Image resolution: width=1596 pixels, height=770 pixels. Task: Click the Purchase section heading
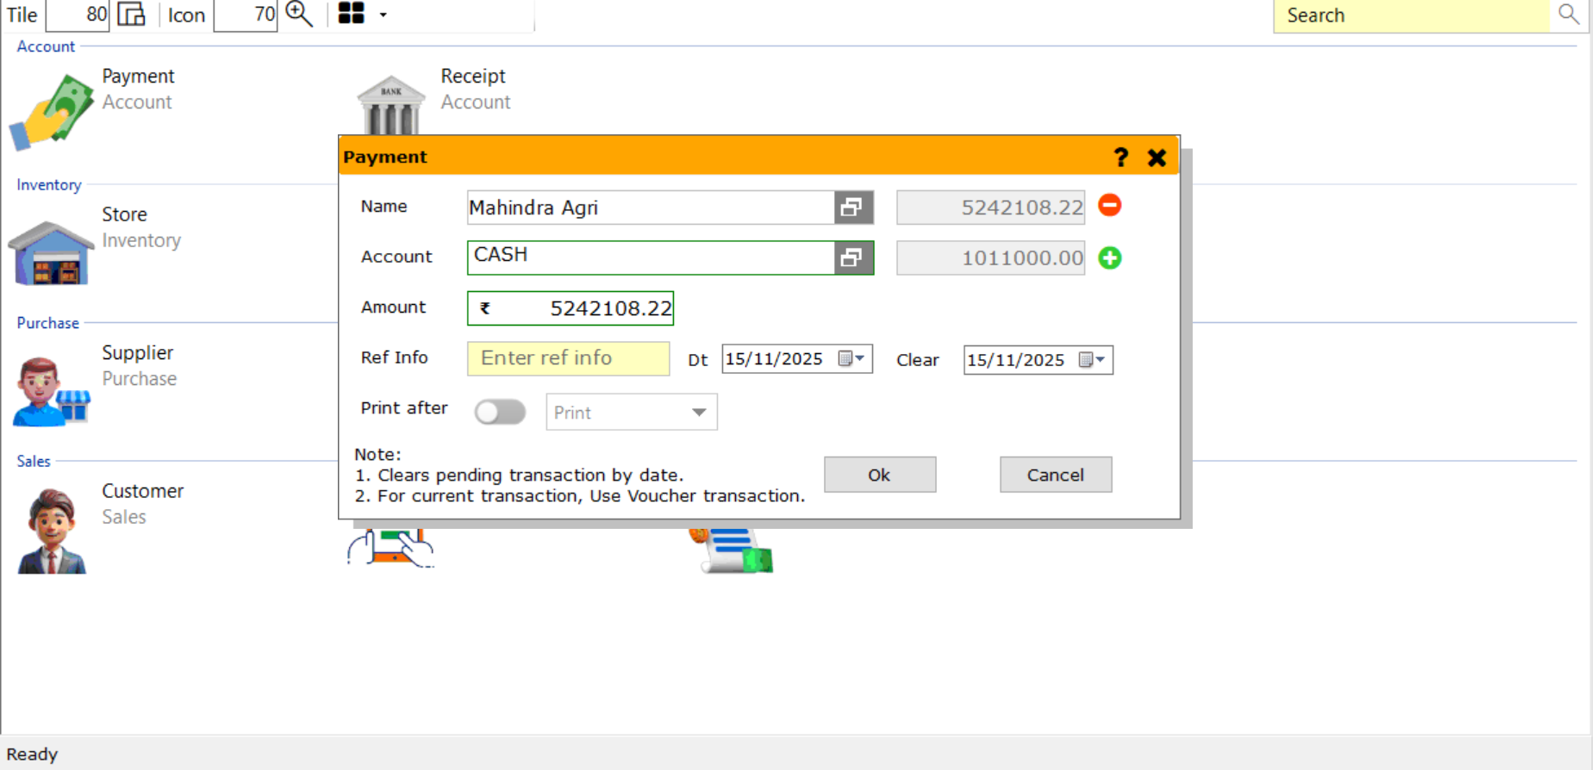[x=48, y=323]
